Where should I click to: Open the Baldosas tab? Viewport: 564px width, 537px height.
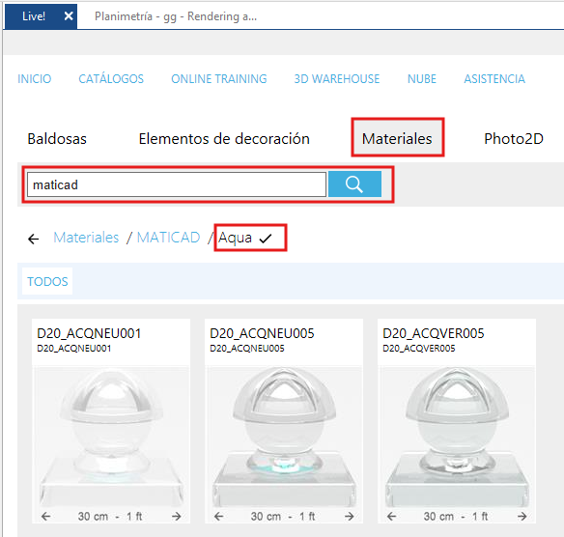57,138
